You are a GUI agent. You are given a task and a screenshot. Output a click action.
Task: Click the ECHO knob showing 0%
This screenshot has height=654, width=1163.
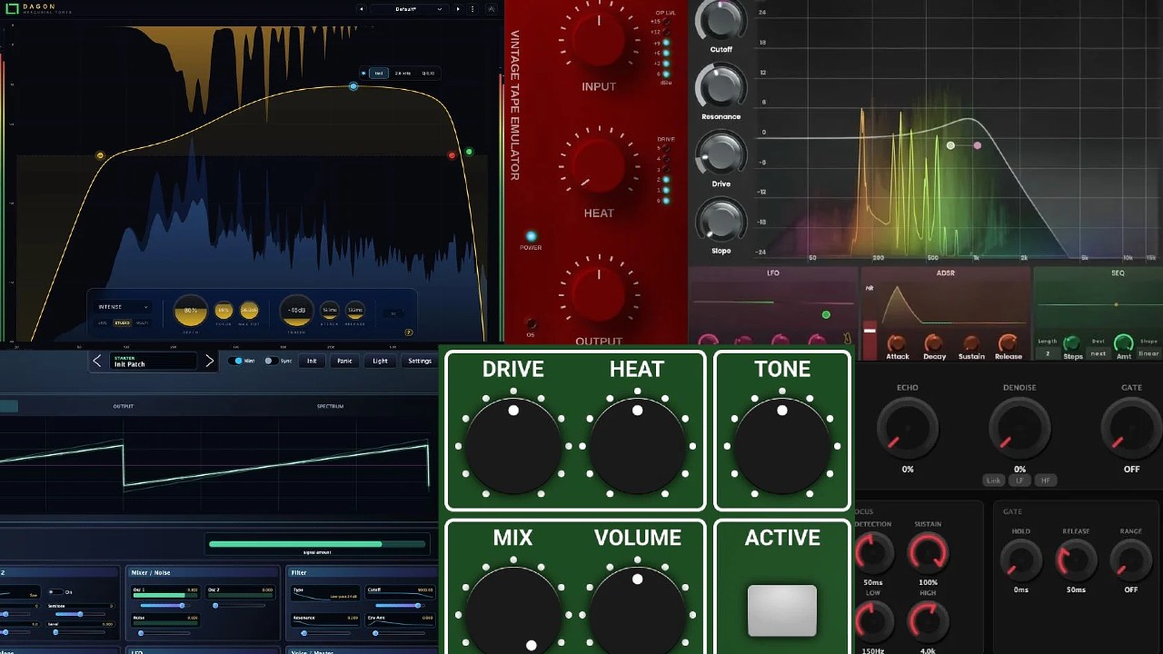(x=908, y=428)
